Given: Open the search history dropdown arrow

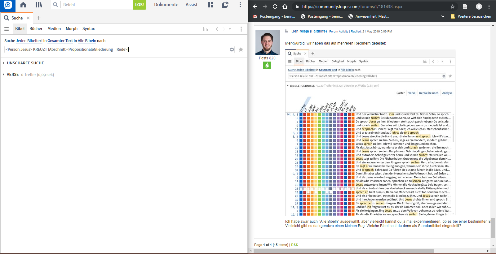Looking at the screenshot, I should [x=230, y=29].
